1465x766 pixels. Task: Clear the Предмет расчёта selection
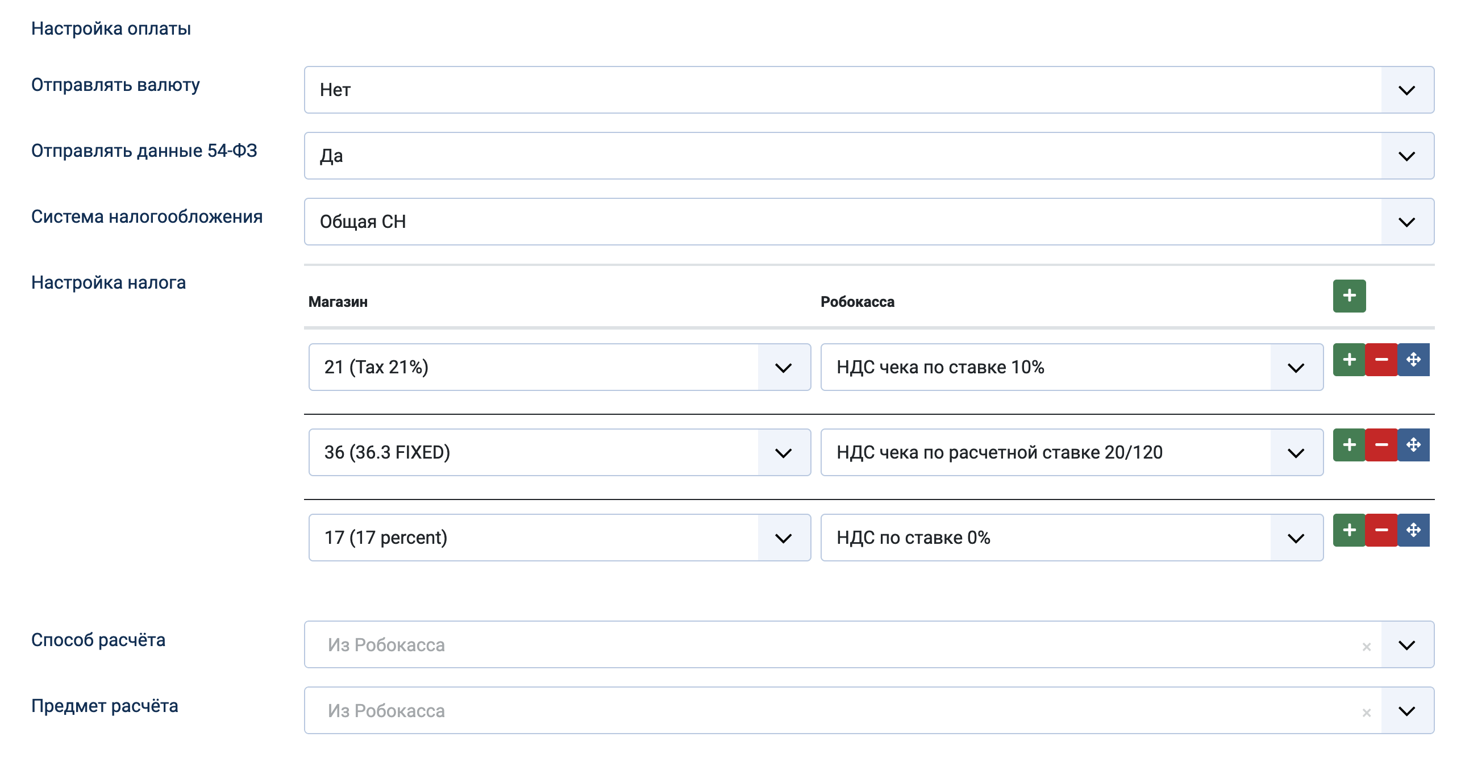(1366, 713)
